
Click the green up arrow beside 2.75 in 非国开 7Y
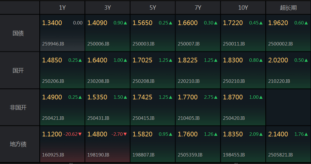click(x=216, y=97)
